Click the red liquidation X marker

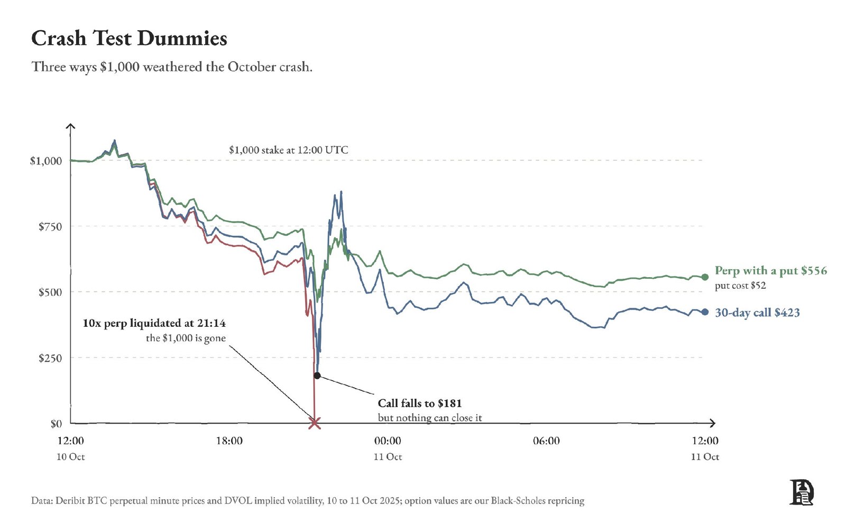coord(315,423)
